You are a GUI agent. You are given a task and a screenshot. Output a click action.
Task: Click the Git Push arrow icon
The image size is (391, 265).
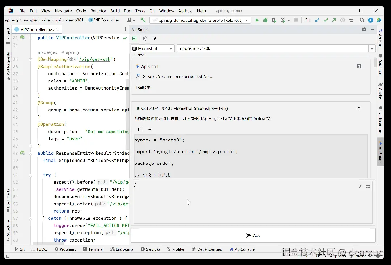(x=334, y=20)
